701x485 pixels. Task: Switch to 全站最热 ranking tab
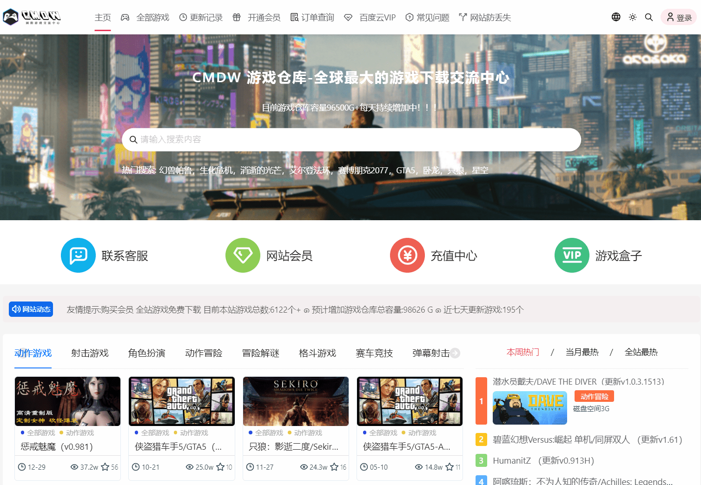click(x=641, y=352)
